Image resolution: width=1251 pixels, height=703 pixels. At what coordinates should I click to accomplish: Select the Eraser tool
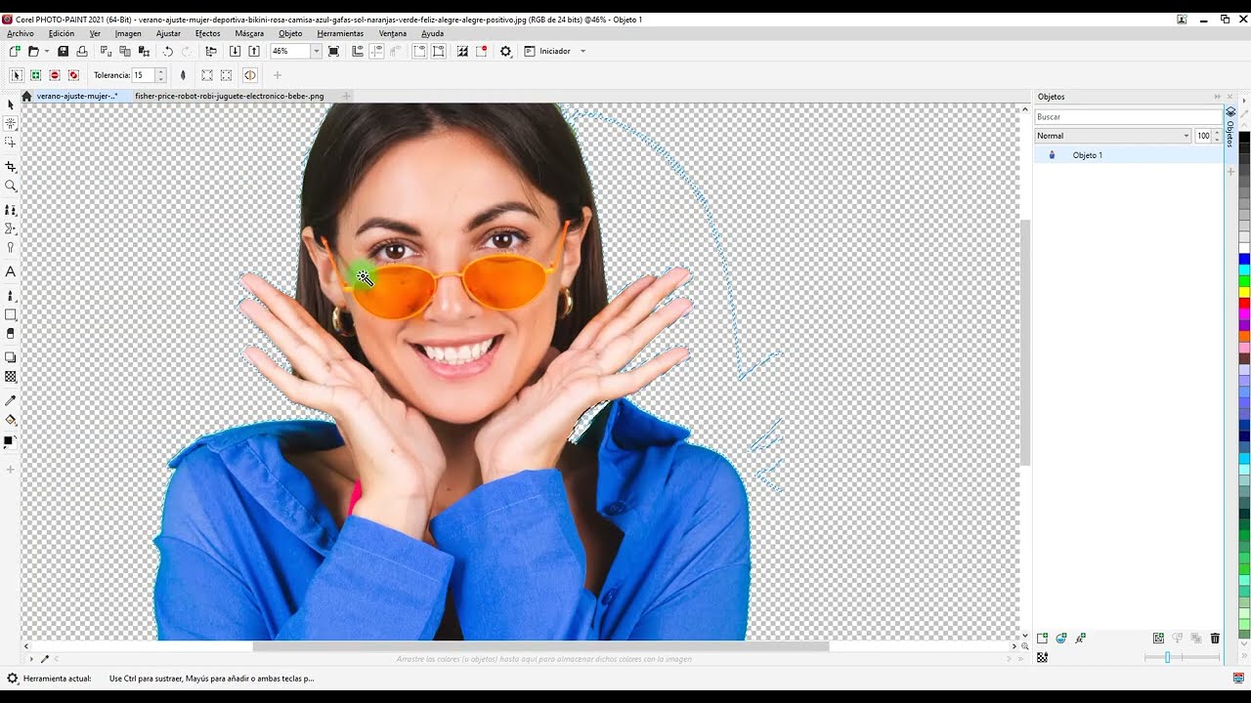click(11, 333)
